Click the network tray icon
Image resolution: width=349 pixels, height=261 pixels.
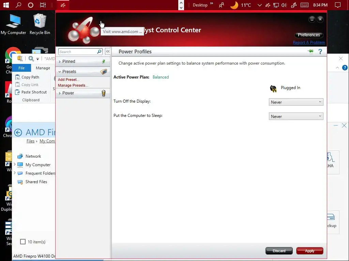(x=276, y=5)
